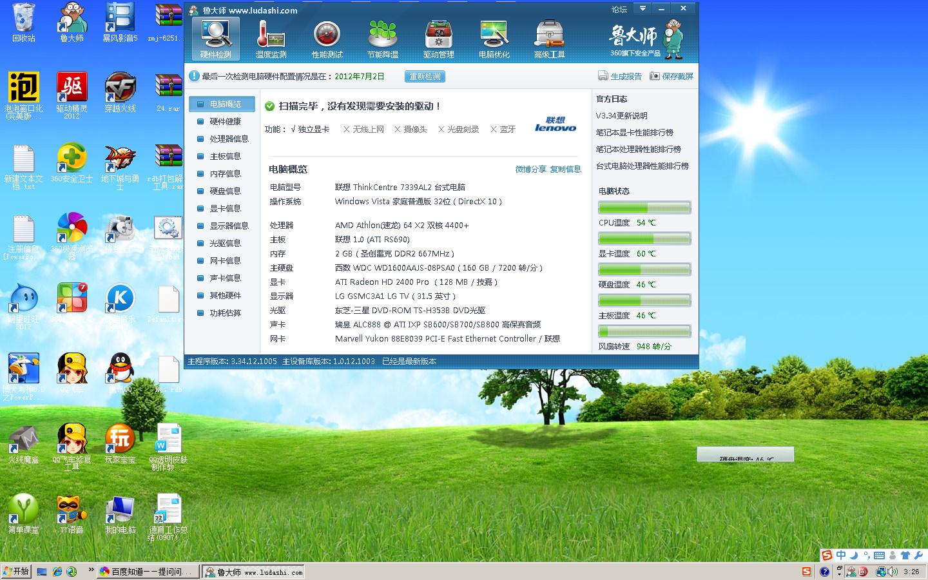Click 生成报告 to generate a report
The image size is (928, 580).
620,76
